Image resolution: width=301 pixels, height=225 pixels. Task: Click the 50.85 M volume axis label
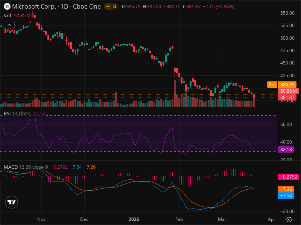click(288, 91)
